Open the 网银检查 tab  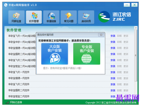point(16,17)
